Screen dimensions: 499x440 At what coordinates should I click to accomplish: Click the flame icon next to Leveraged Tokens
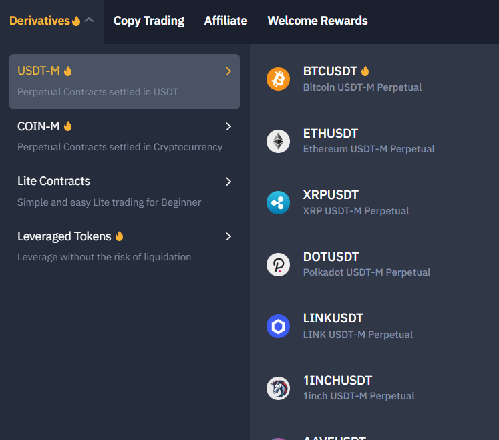[x=120, y=236]
